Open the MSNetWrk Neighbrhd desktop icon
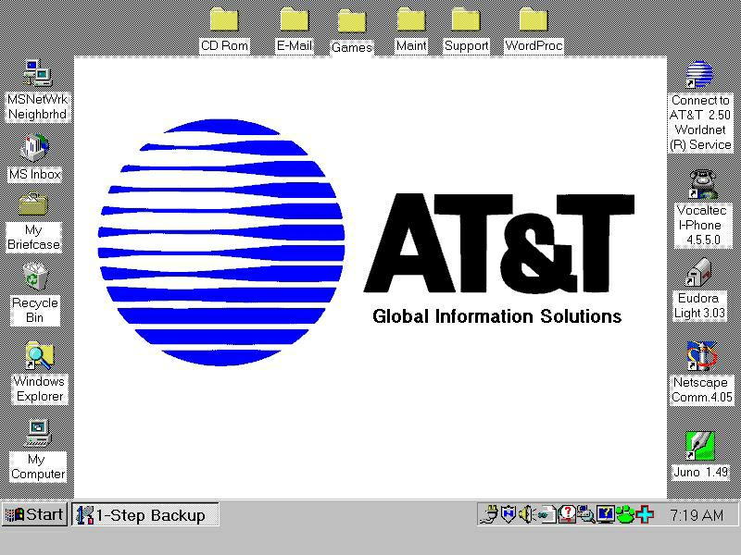 [37, 74]
